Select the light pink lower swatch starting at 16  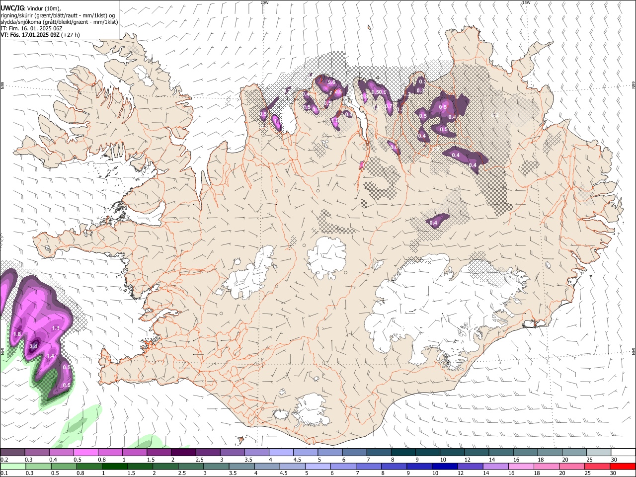click(x=522, y=466)
